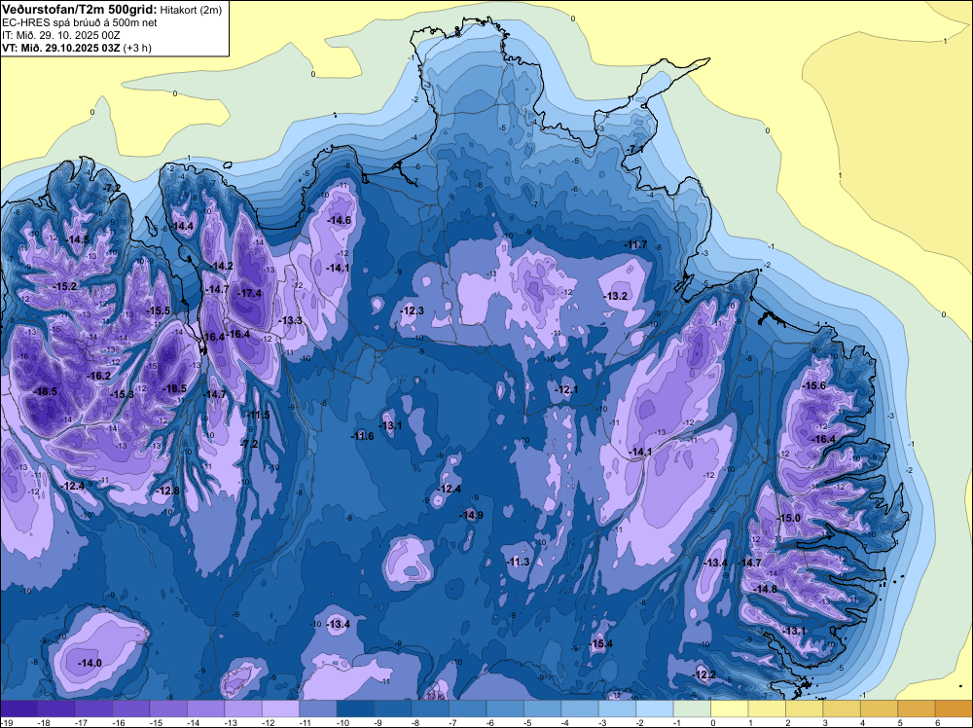
Task: Click the orange 6 legend swatch
Action: click(x=954, y=709)
